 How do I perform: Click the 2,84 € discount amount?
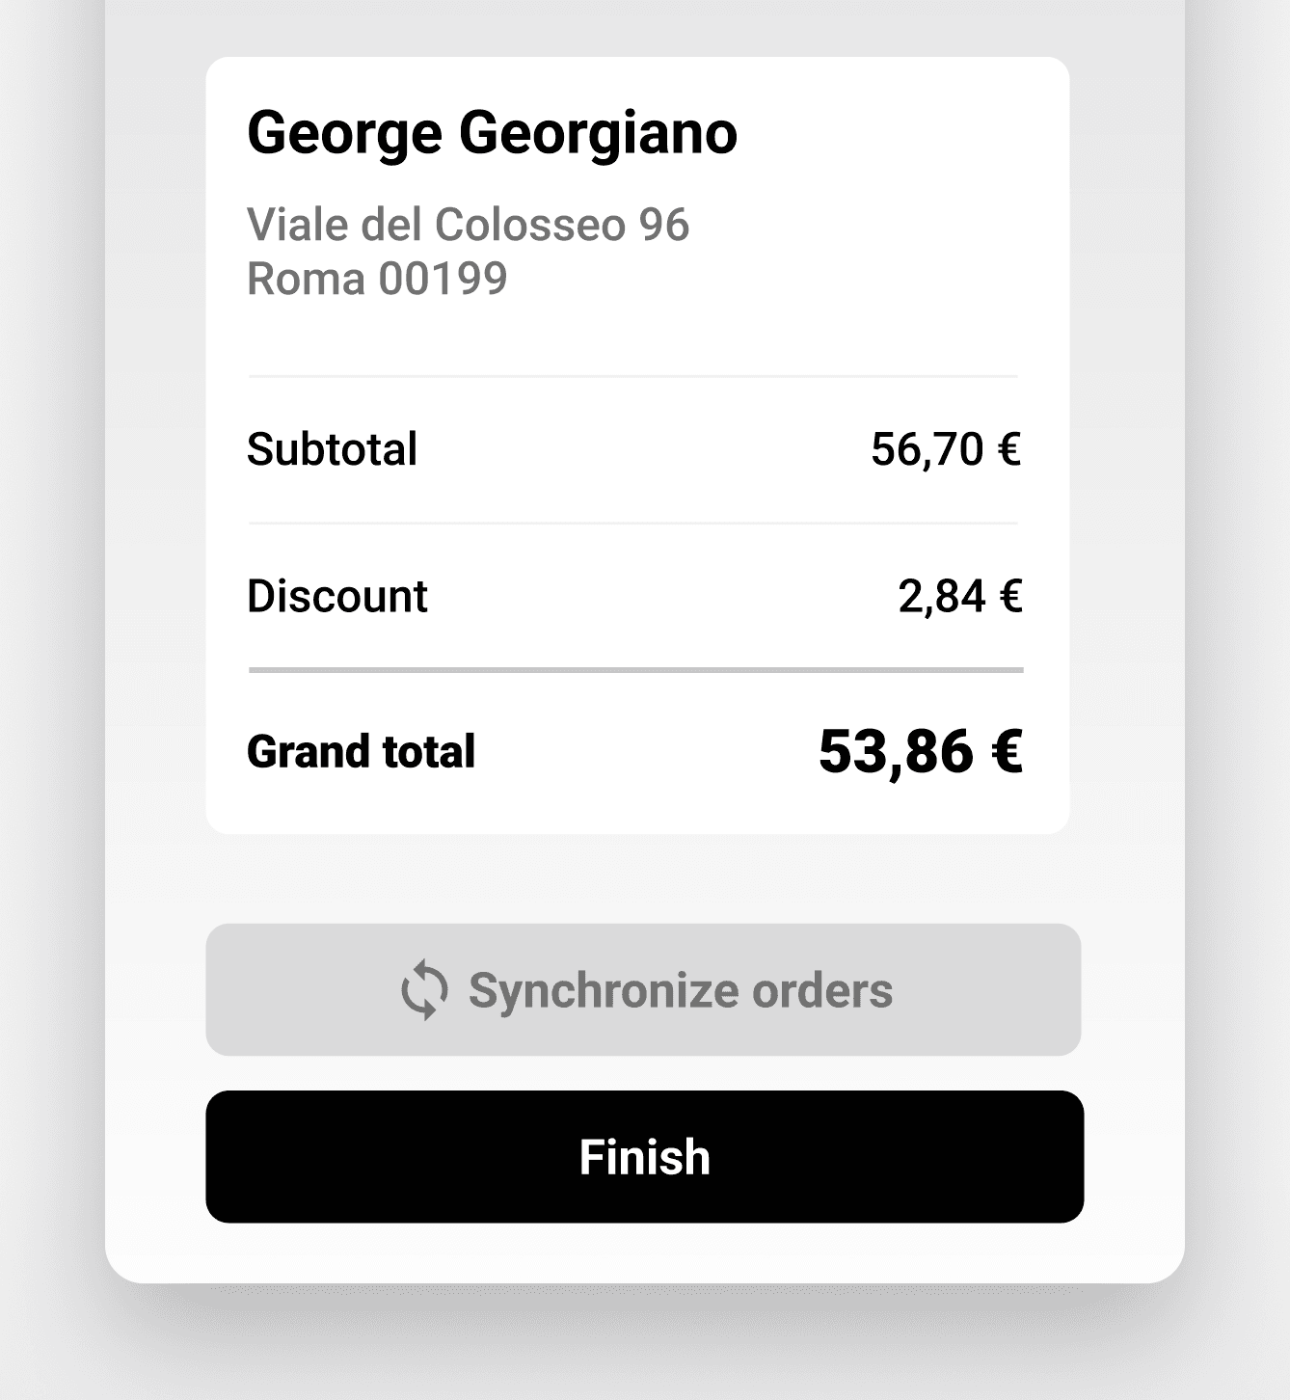960,596
